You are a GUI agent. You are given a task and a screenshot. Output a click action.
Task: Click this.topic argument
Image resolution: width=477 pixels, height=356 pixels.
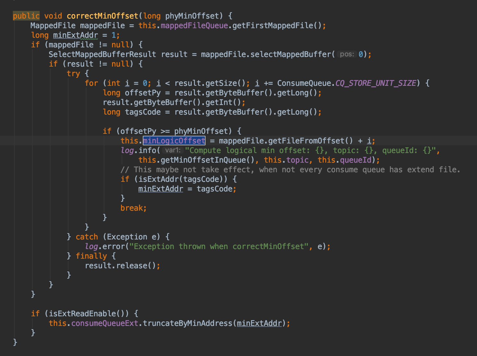tap(286, 160)
